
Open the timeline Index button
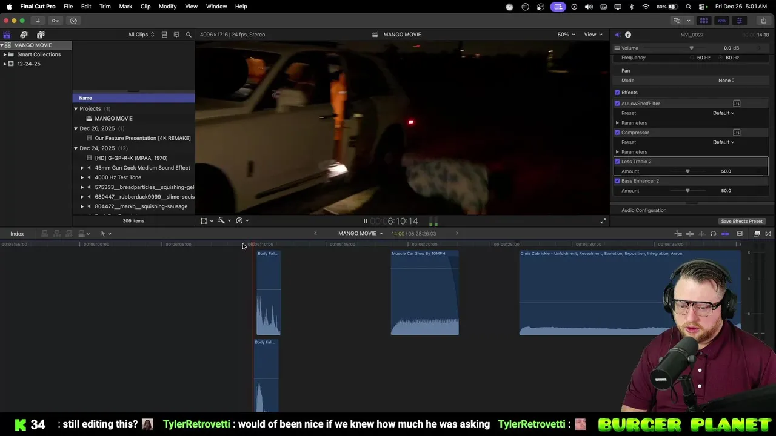(x=17, y=234)
